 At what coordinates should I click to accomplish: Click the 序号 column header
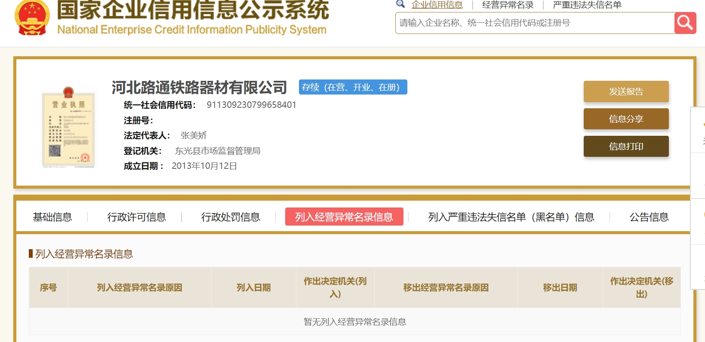(48, 287)
